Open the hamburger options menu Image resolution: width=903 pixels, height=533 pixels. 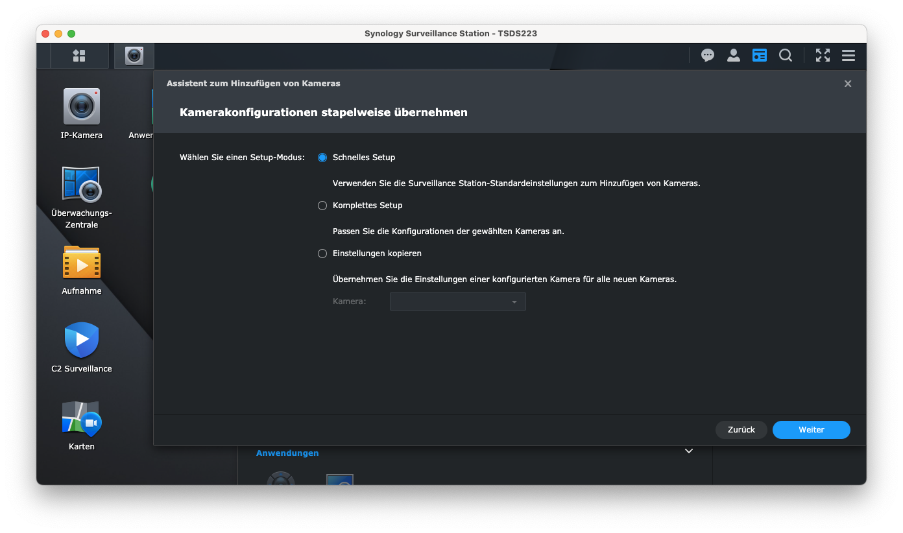point(849,56)
